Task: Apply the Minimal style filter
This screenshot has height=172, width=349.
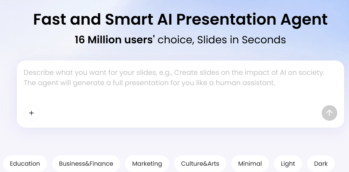Action: click(250, 164)
